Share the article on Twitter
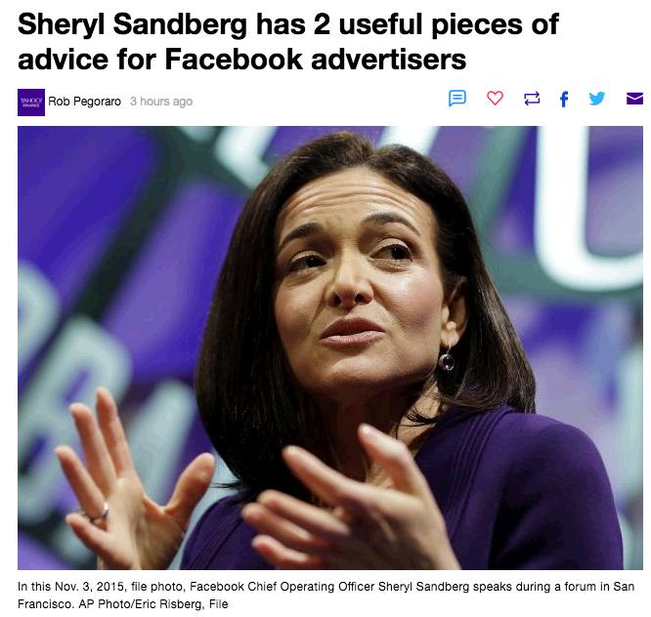Viewport: 651px width, 617px height. tap(597, 99)
